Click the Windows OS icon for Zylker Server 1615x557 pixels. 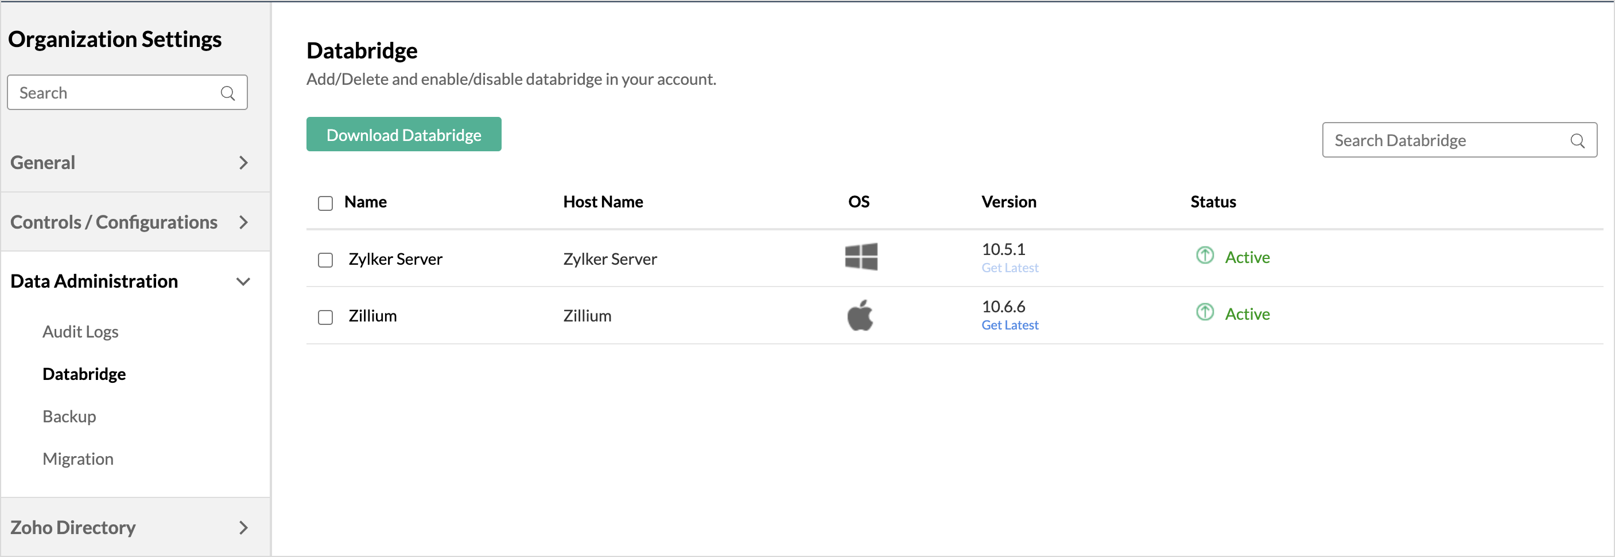861,257
